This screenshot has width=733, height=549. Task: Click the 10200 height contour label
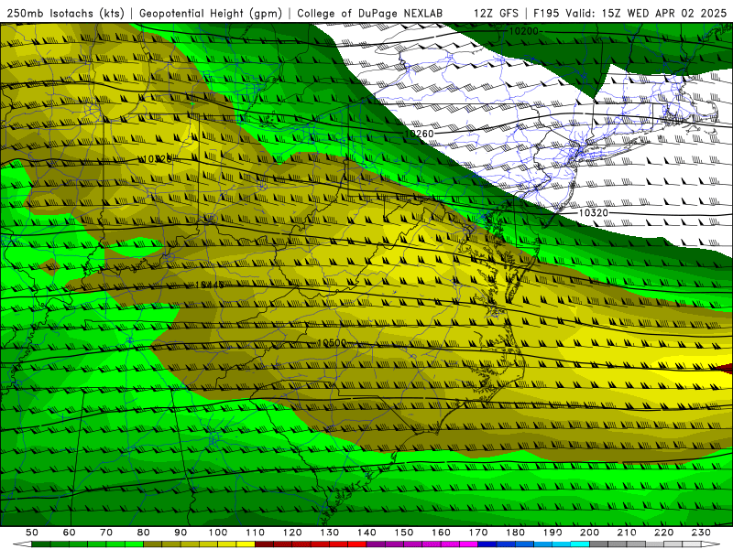point(523,31)
